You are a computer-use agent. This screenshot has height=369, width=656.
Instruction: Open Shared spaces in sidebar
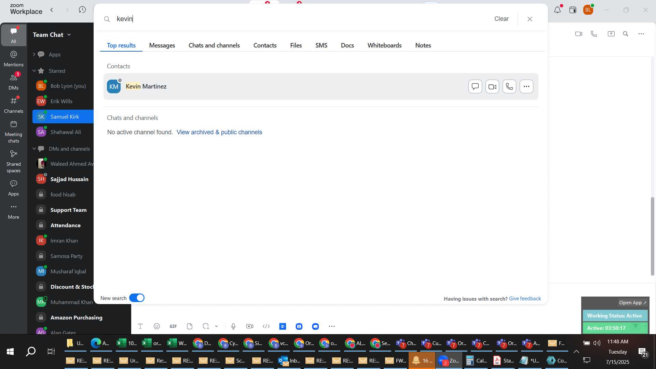tap(13, 162)
